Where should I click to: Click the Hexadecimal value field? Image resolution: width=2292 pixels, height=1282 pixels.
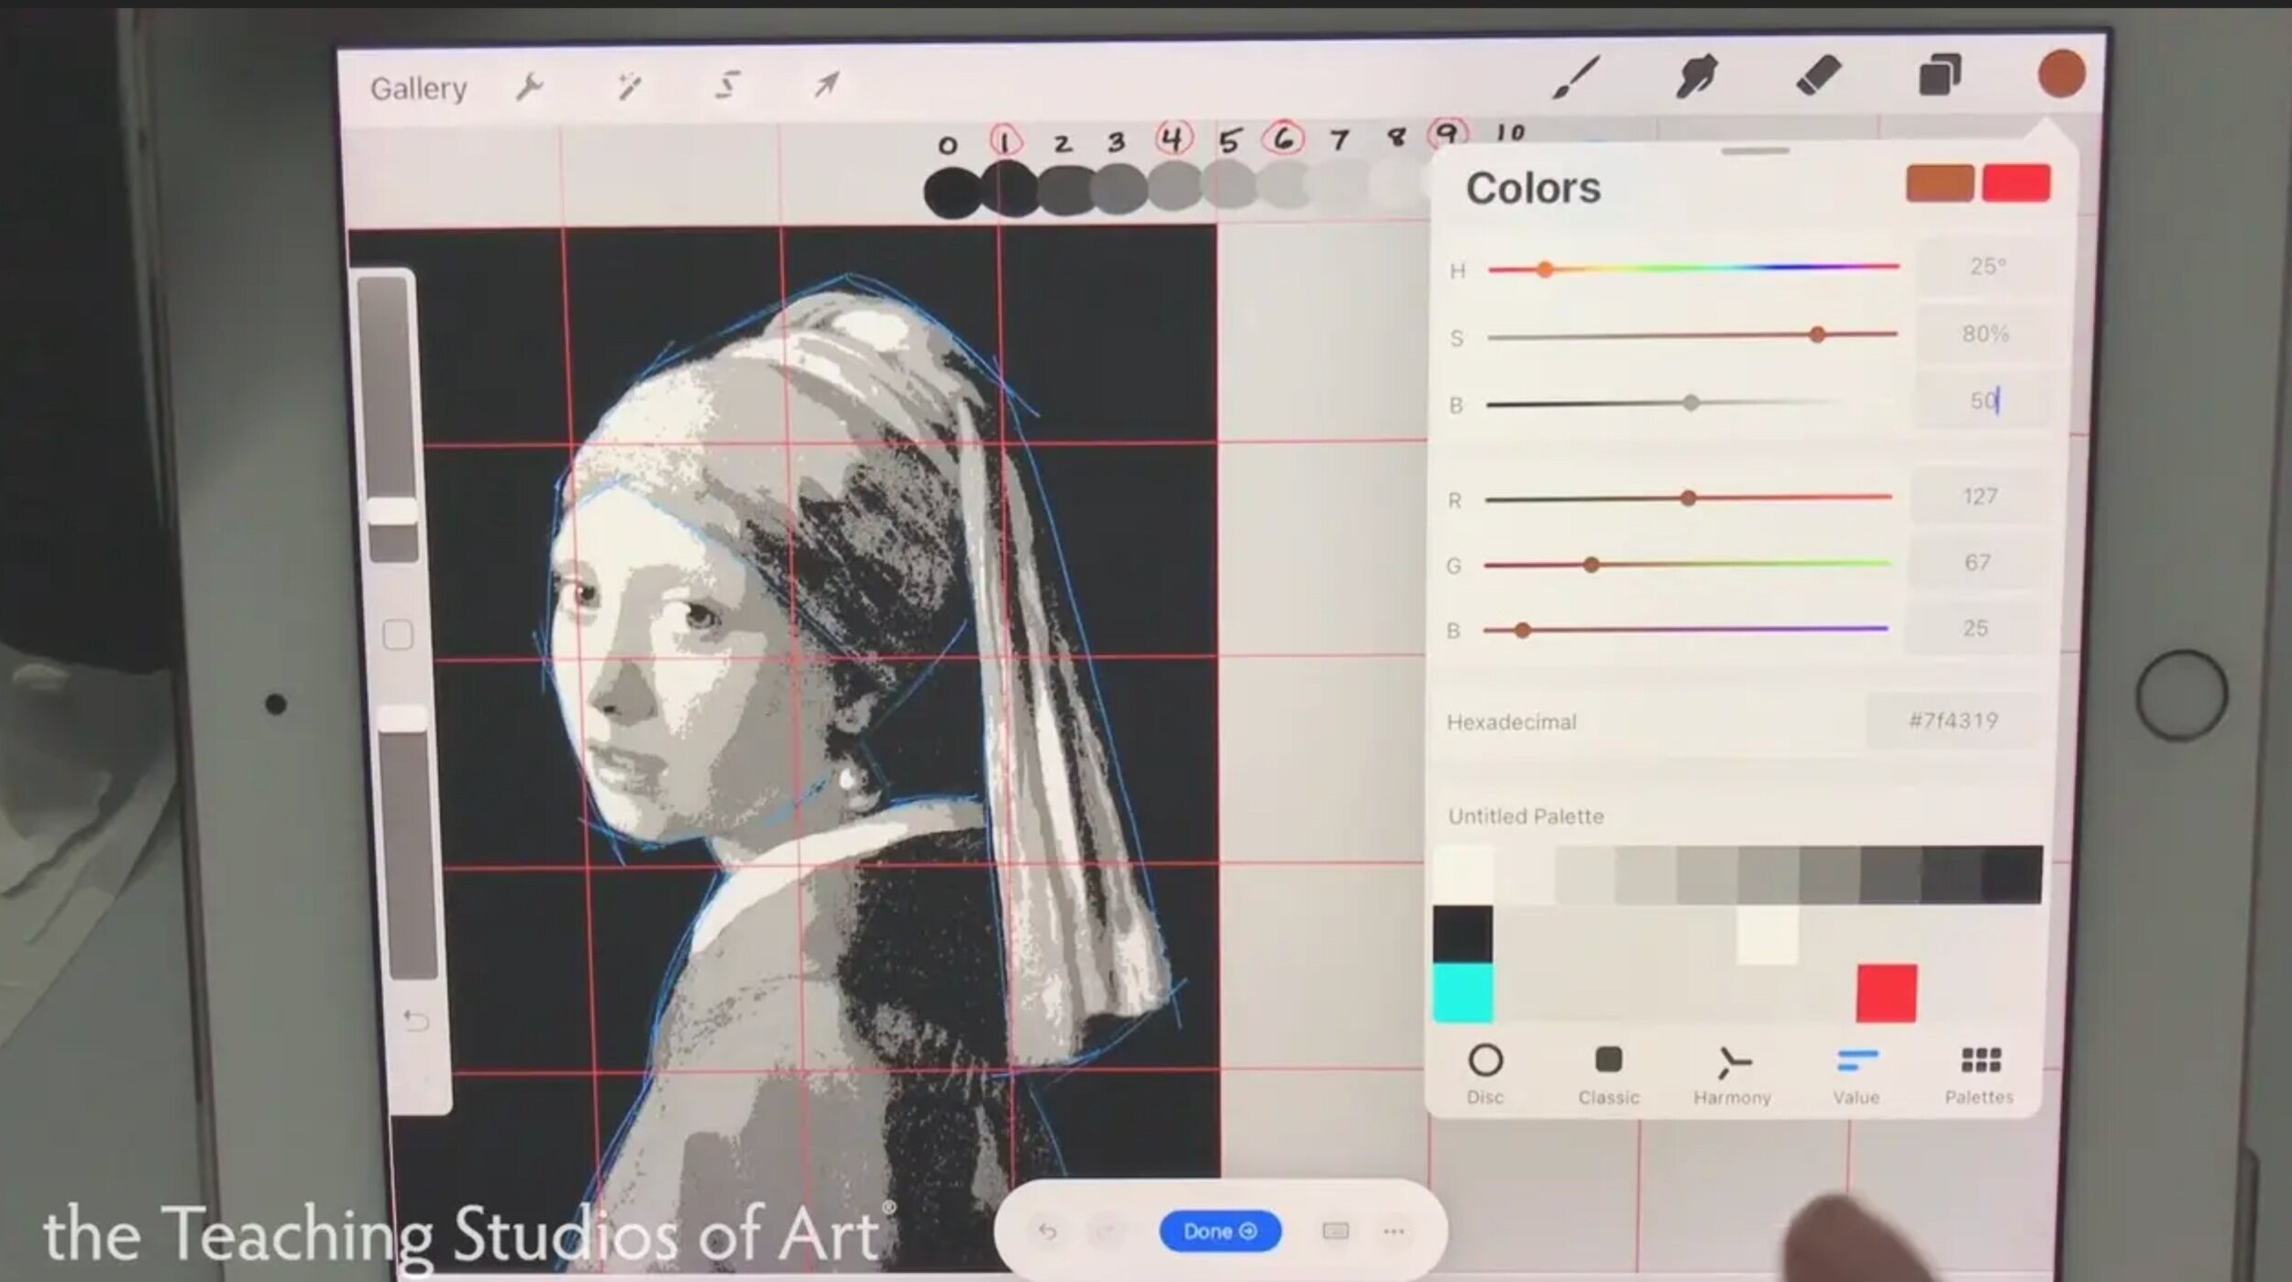tap(1953, 720)
